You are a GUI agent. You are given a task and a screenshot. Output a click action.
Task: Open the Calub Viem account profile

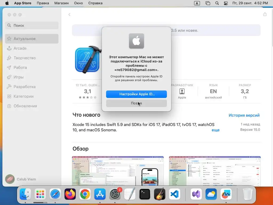coord(21,179)
